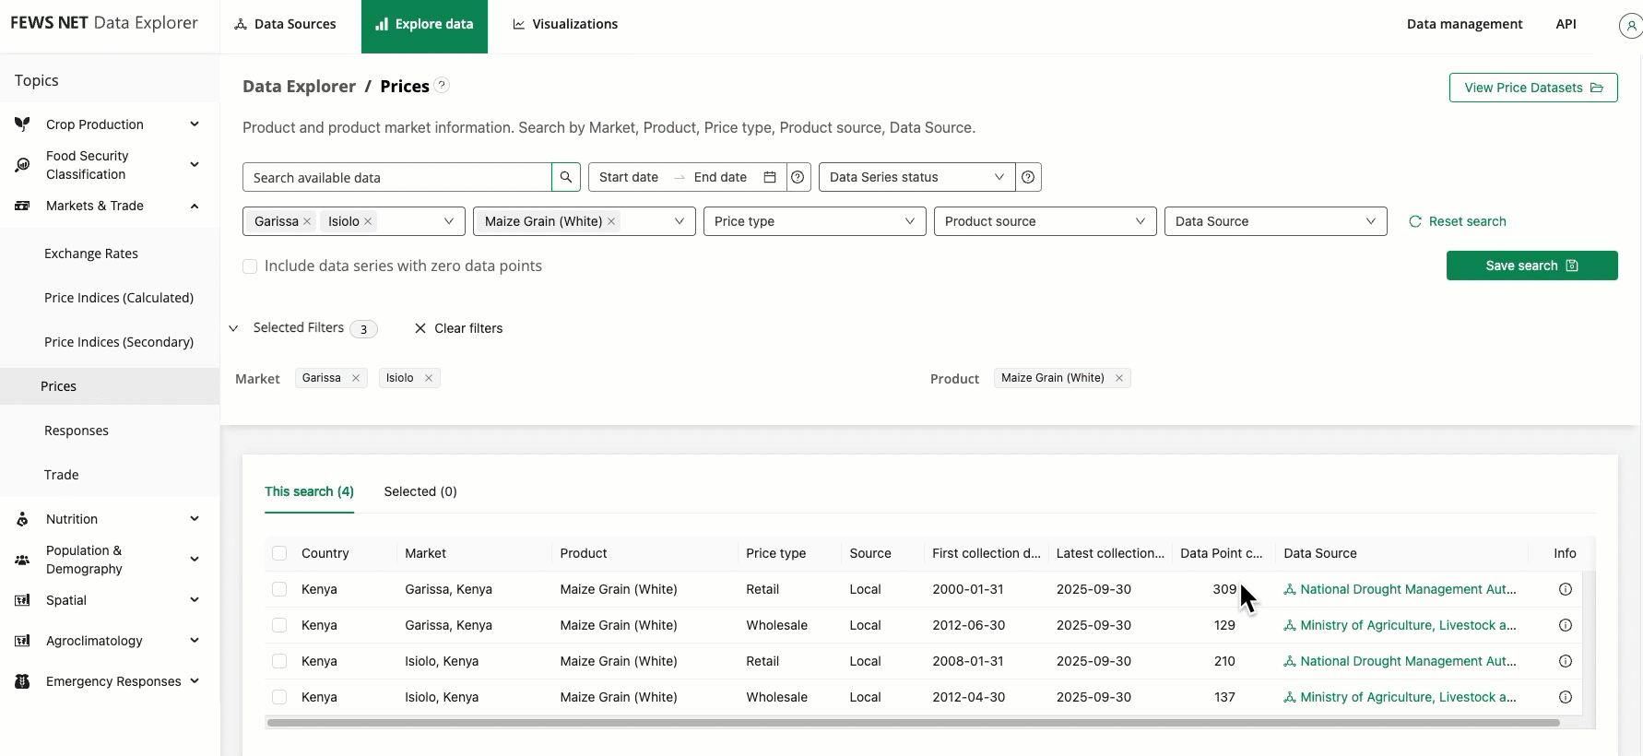The height and width of the screenshot is (756, 1643).
Task: Click the Prices title help icon
Action: pos(442,86)
